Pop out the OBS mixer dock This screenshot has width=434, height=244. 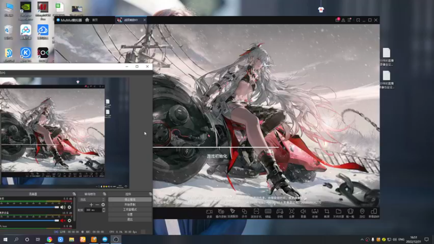(x=74, y=194)
